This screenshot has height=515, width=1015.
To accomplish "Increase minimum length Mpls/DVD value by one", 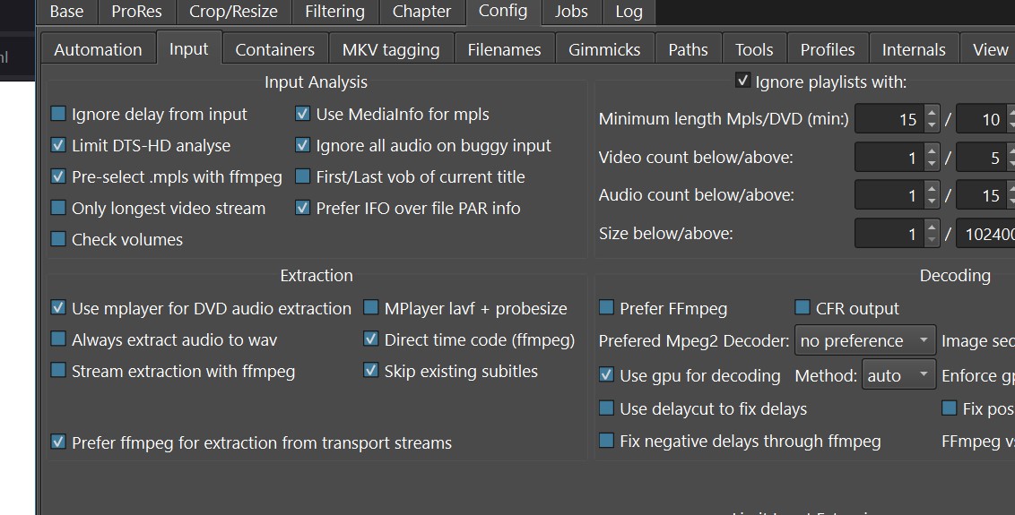I will click(x=932, y=113).
